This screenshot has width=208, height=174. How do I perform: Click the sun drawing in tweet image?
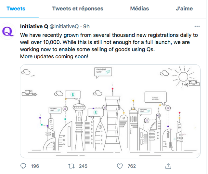pyautogui.click(x=182, y=76)
